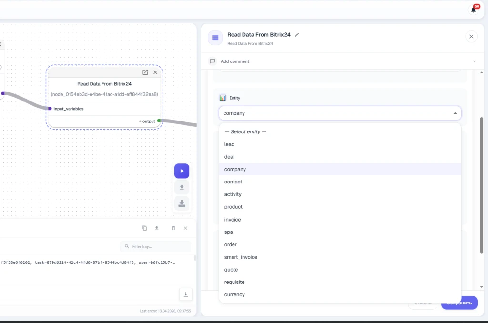Screen dimensions: 488x323
Task: Click the Add comment label
Action: pyautogui.click(x=235, y=61)
